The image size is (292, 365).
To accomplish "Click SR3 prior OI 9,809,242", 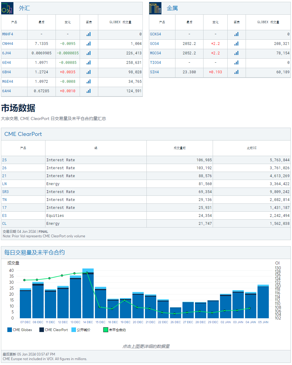I will [x=279, y=192].
